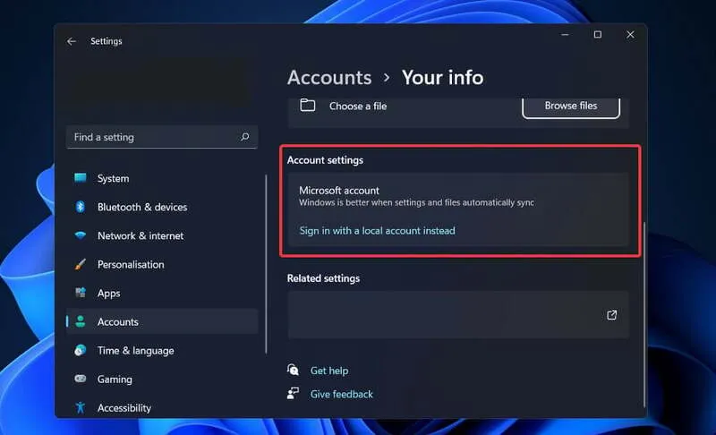Go to Network & internet settings
Image resolution: width=716 pixels, height=435 pixels.
point(162,235)
